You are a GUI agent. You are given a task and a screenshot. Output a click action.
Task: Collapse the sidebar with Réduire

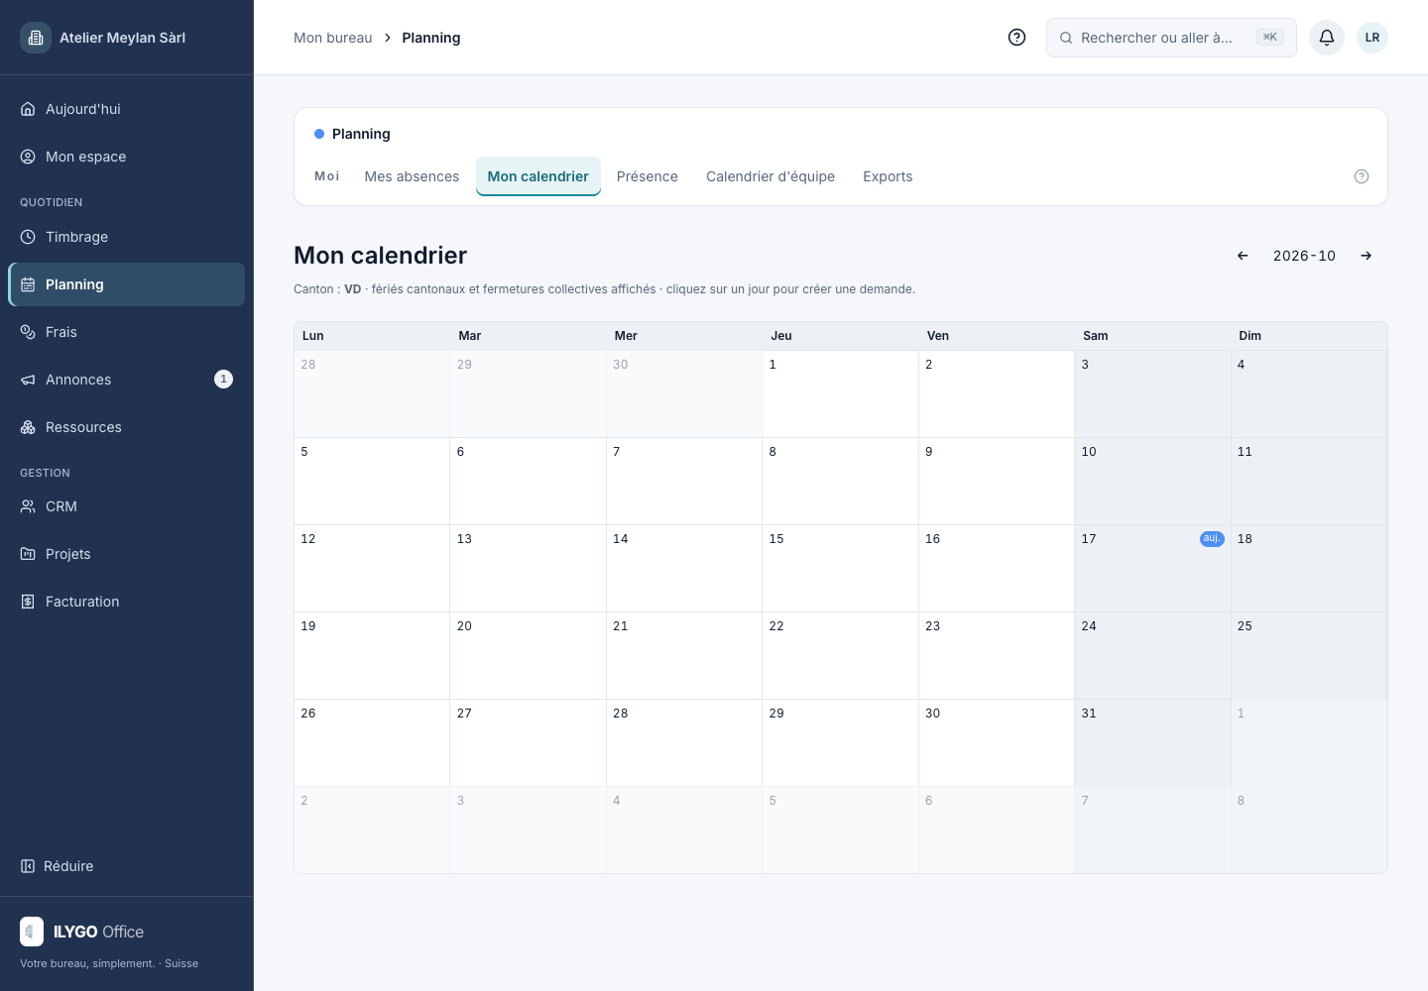click(58, 866)
